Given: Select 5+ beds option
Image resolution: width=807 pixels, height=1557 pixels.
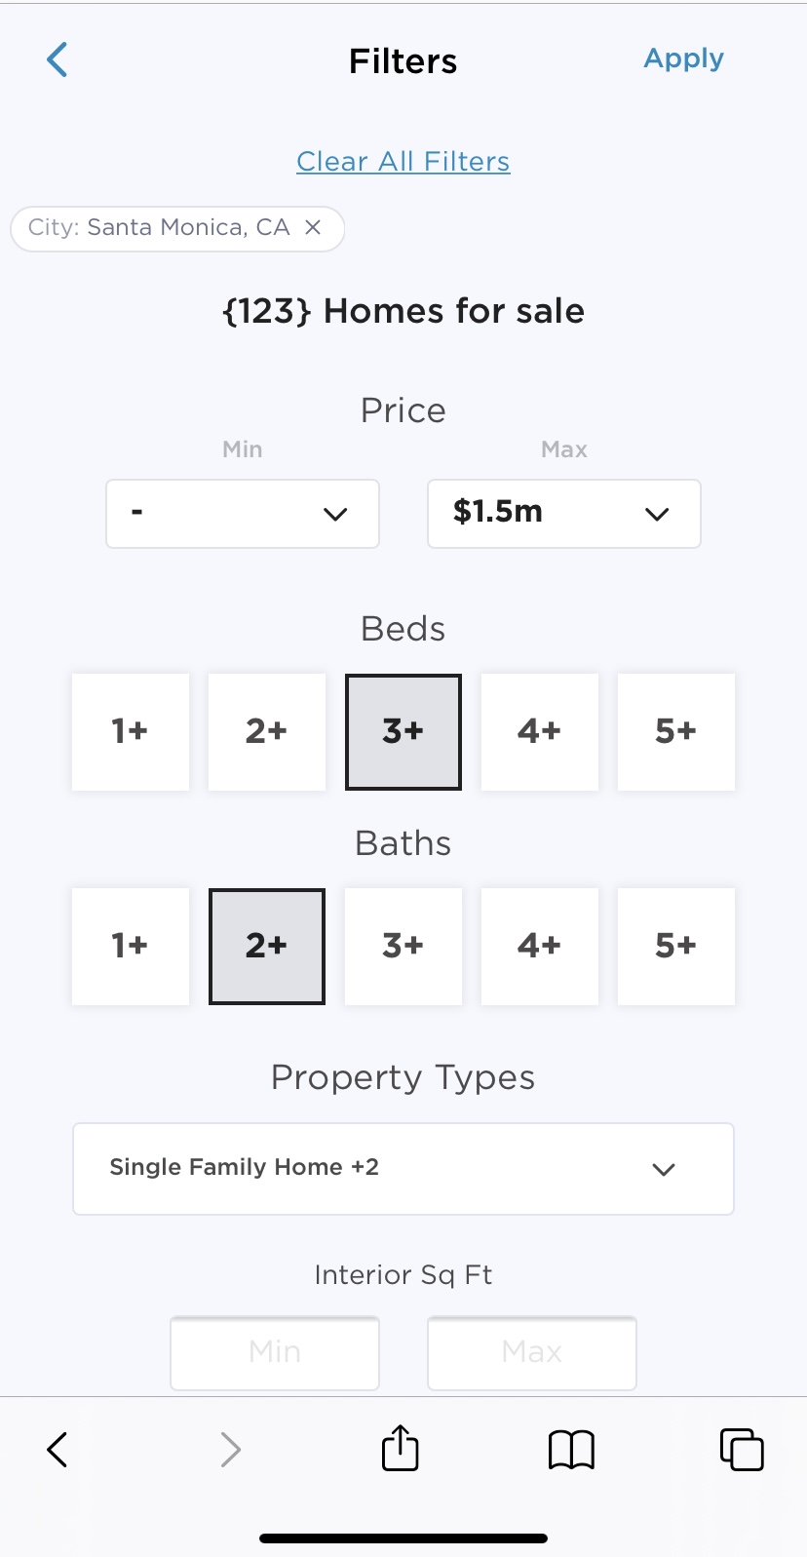Looking at the screenshot, I should [x=676, y=731].
